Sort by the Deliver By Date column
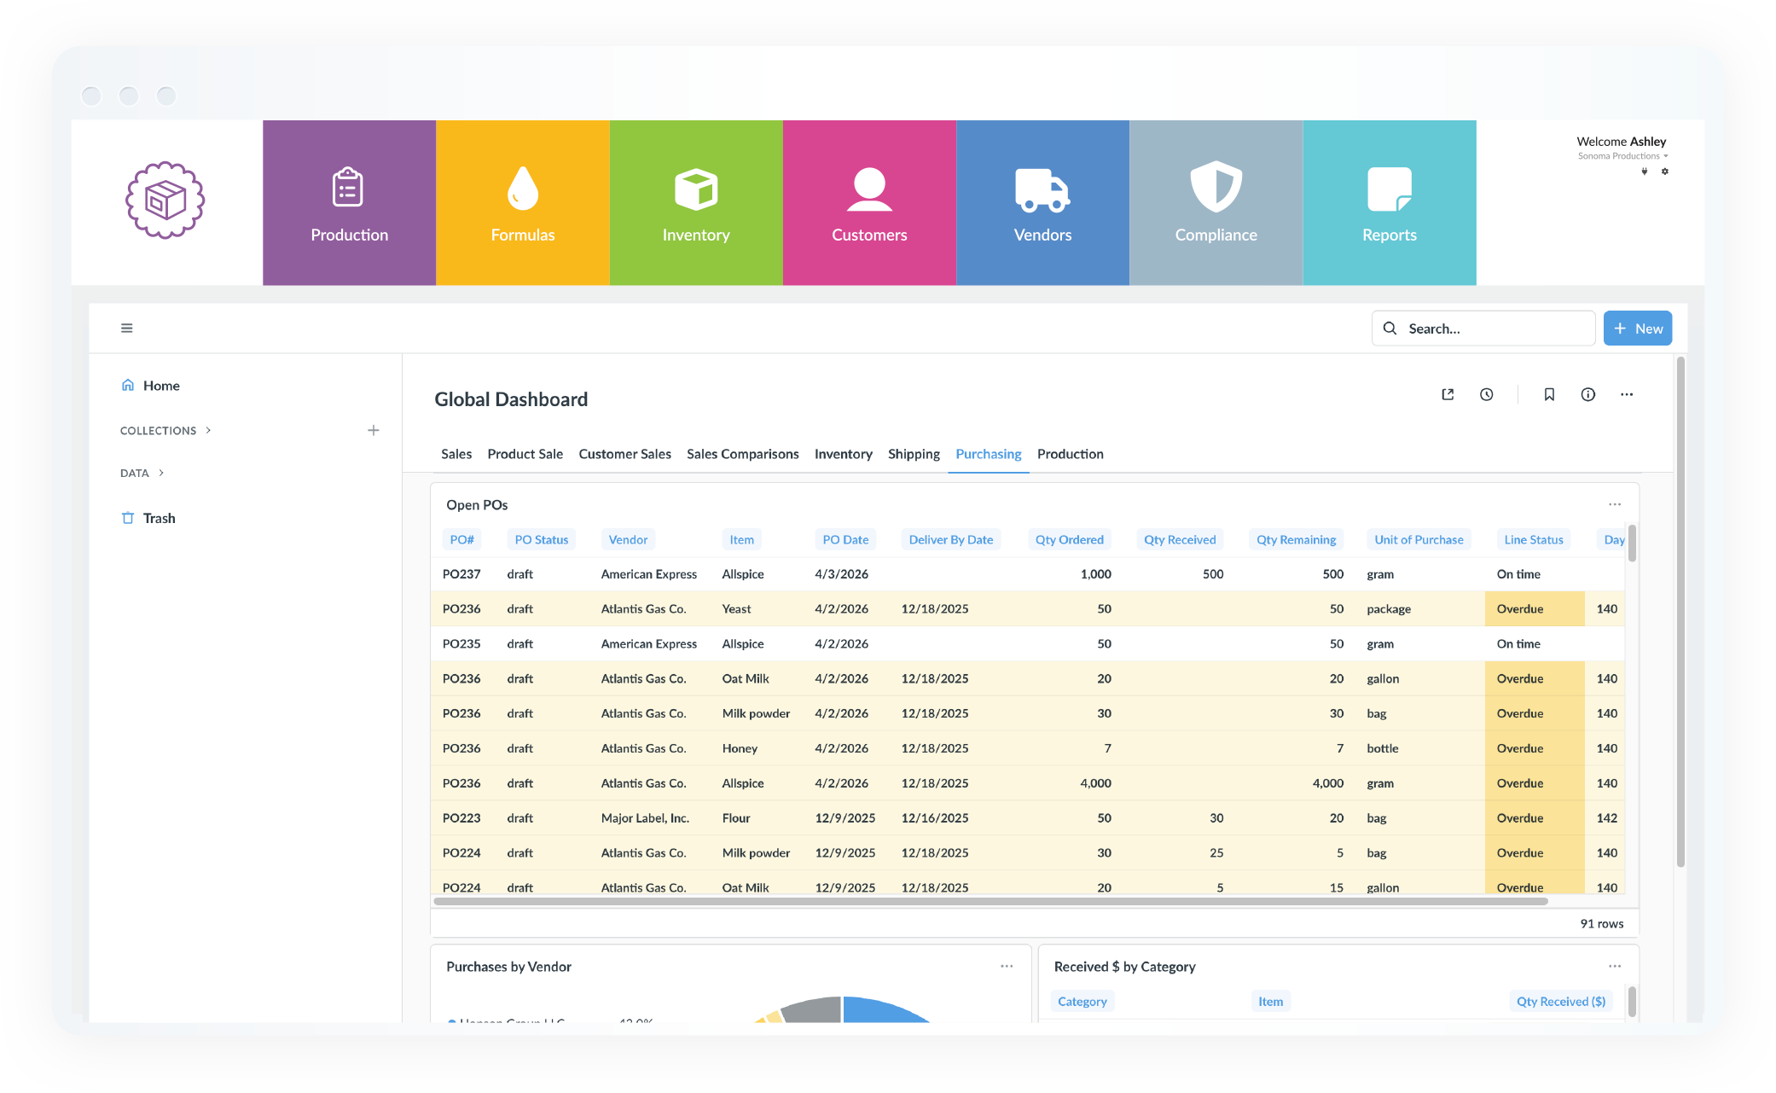This screenshot has height=1093, width=1776. pos(951,539)
